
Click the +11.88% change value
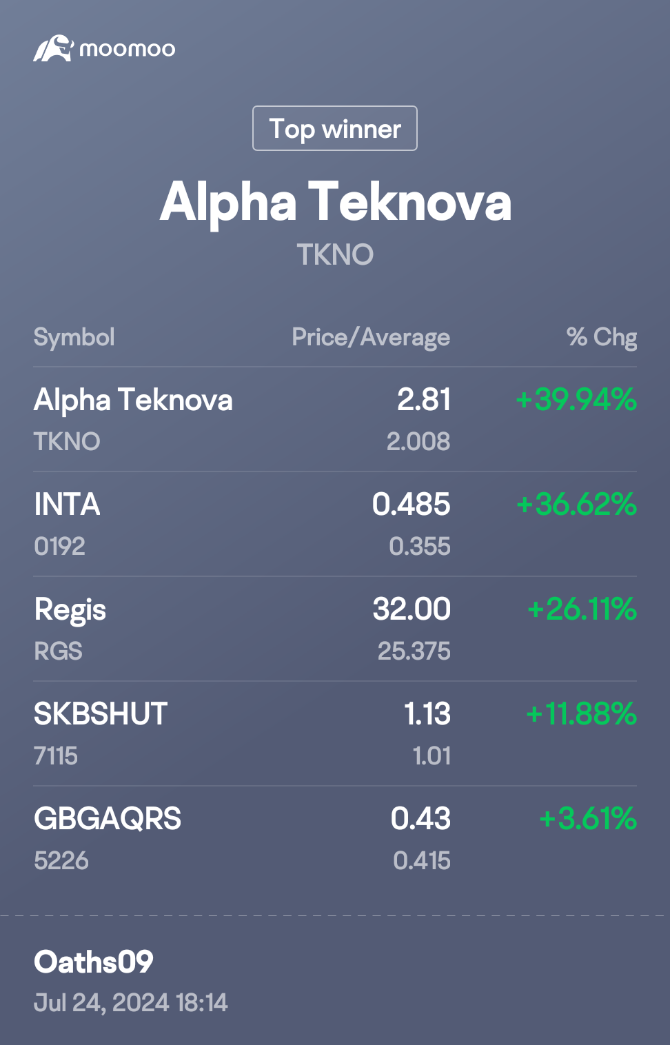[581, 714]
